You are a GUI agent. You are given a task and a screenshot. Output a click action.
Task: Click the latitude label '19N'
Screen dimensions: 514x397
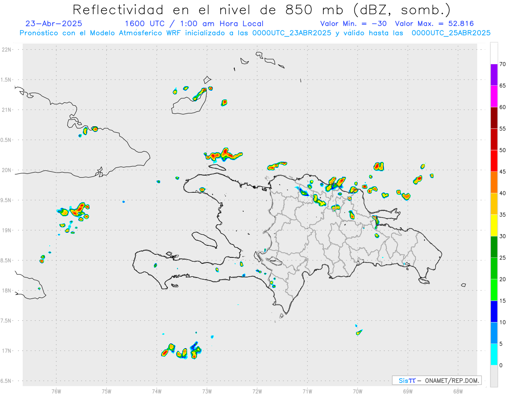[7, 230]
